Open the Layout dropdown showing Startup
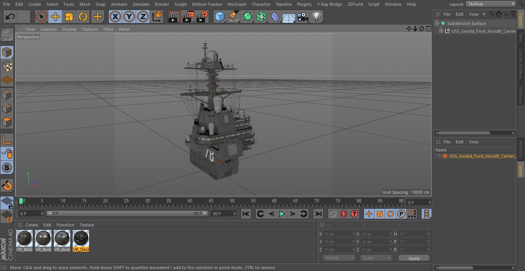This screenshot has width=525, height=271. [491, 4]
